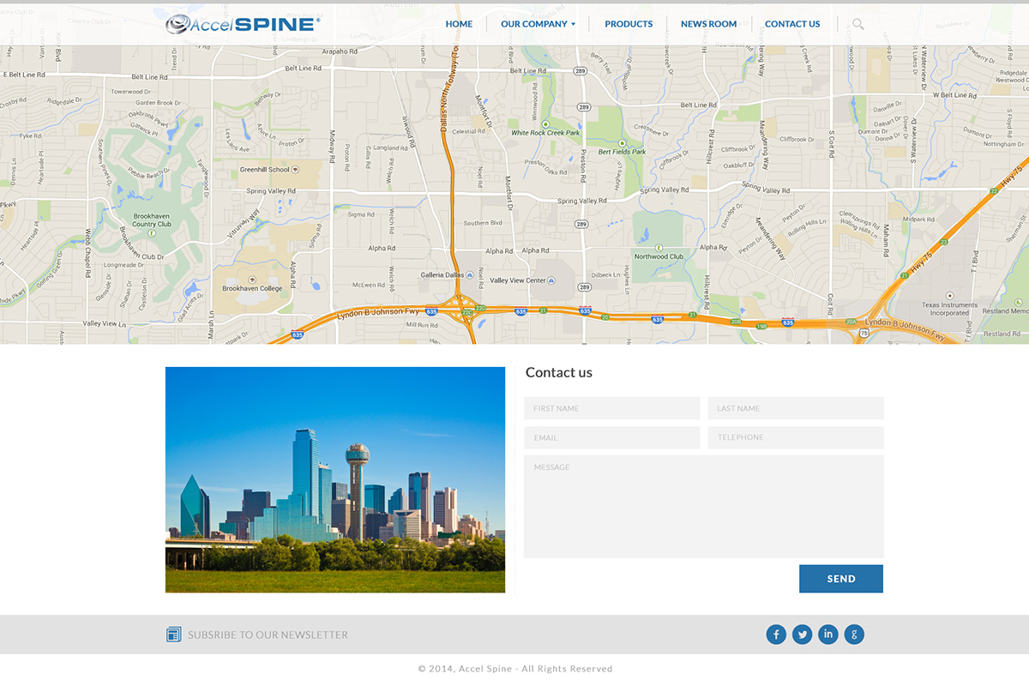Click the Twitter bird icon in footer
The image size is (1029, 686).
pos(802,634)
